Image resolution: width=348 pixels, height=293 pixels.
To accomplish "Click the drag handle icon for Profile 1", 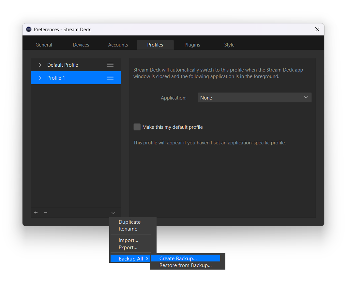I will pyautogui.click(x=110, y=78).
